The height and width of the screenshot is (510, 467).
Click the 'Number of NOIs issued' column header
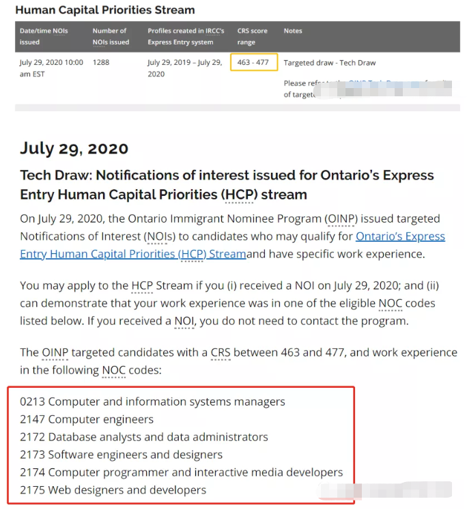pos(111,36)
